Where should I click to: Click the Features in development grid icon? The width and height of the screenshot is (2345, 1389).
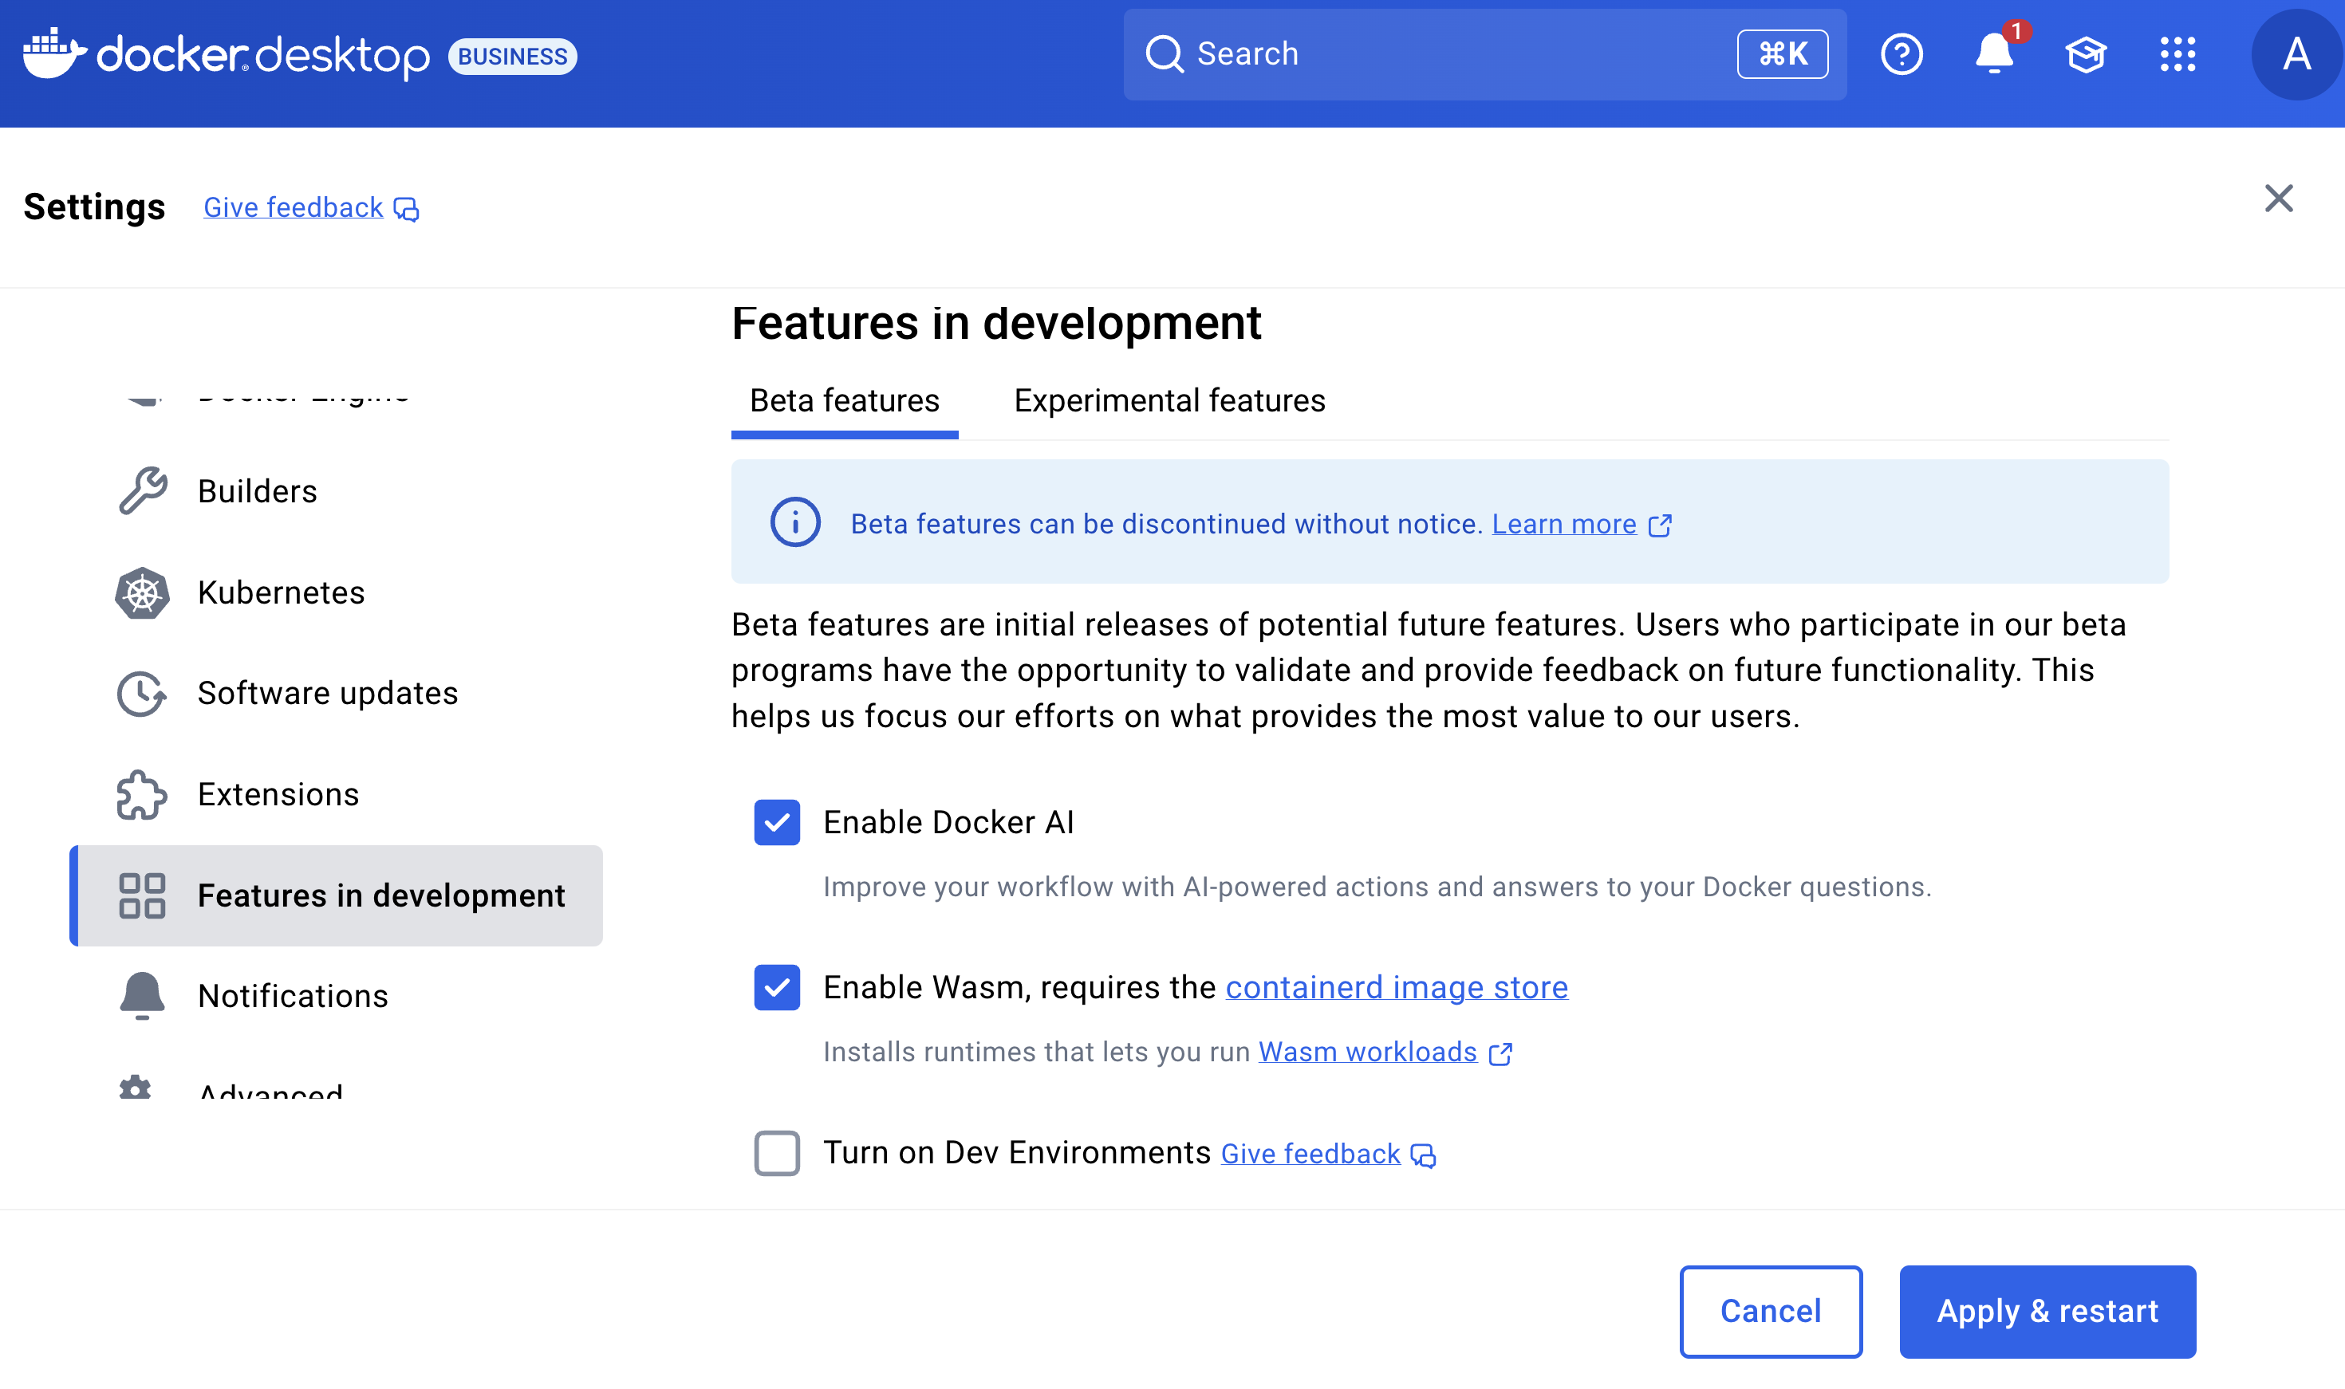coord(142,895)
